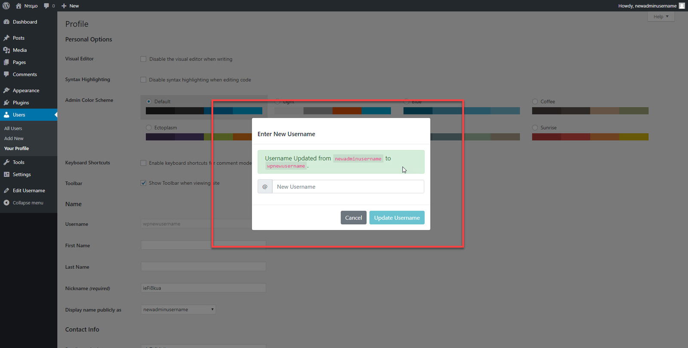Click the Plugins plug icon
The height and width of the screenshot is (348, 688).
[6, 103]
